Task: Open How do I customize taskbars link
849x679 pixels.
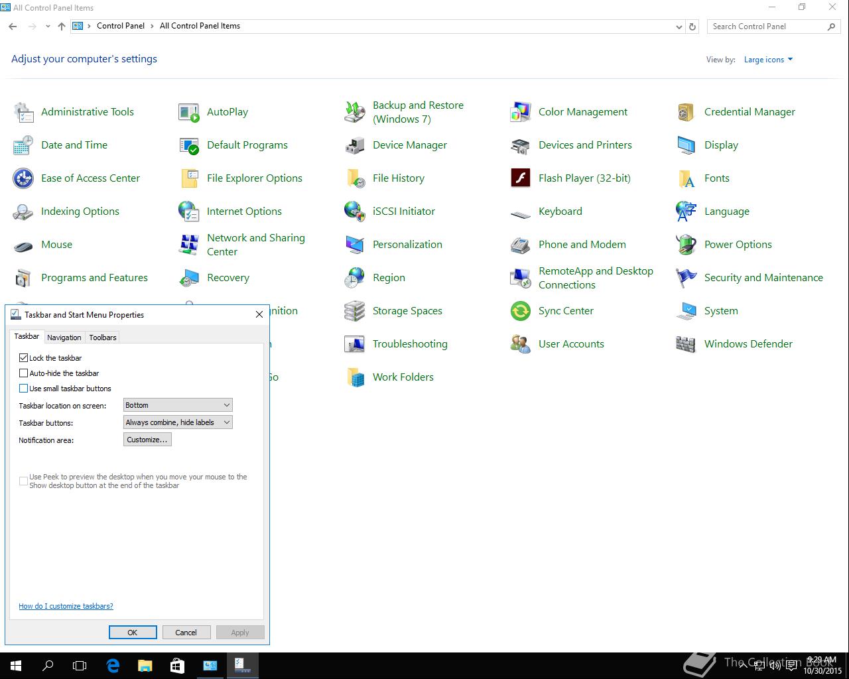Action: [66, 606]
